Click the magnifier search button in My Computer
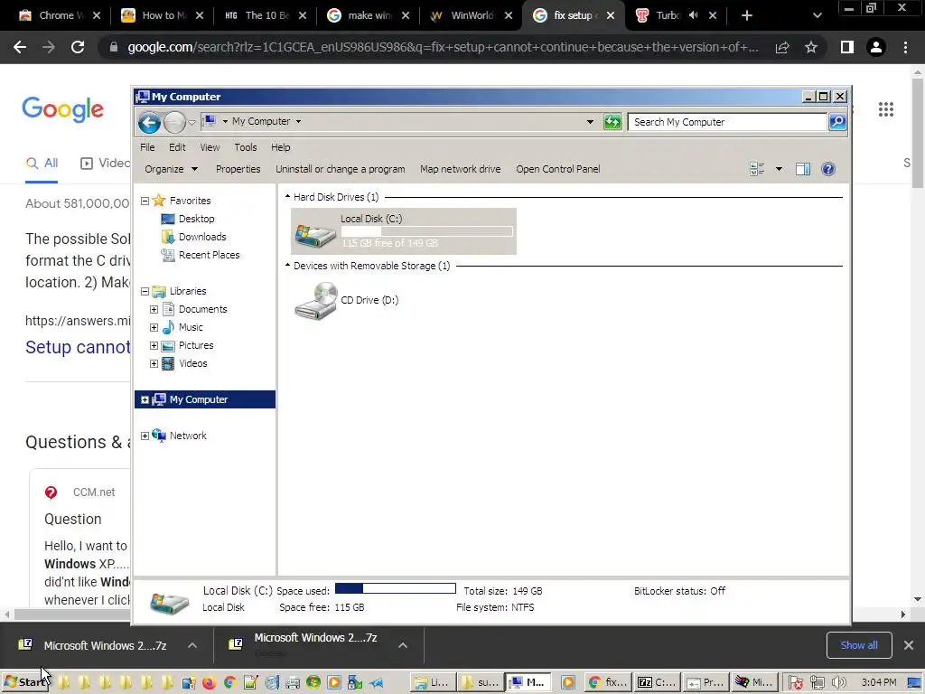925x694 pixels. click(x=837, y=122)
